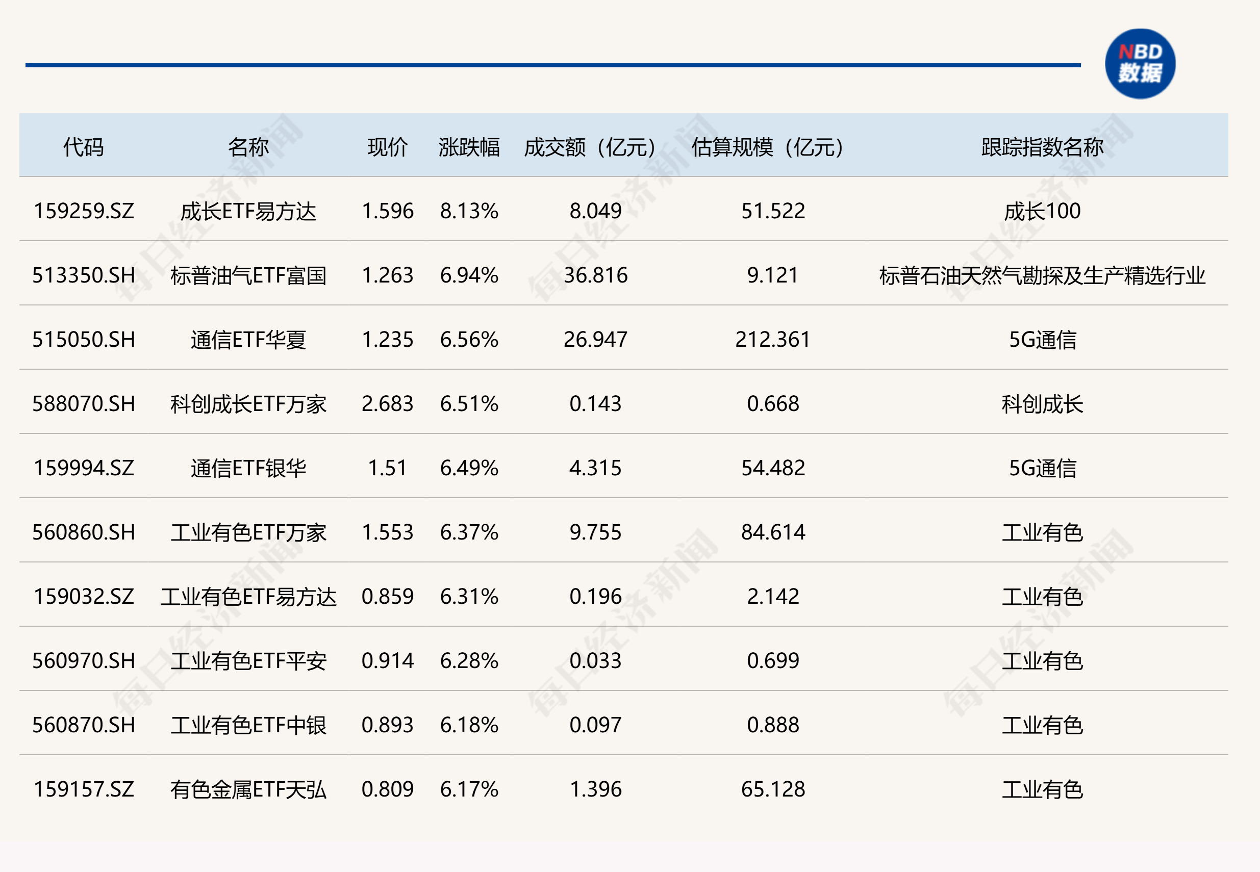Click code cell 159994.SZ

pos(84,468)
